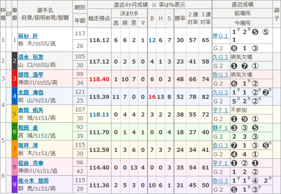The image size is (281, 194).
Task: Open racer profile 郡司 浩平
Action: click(30, 75)
